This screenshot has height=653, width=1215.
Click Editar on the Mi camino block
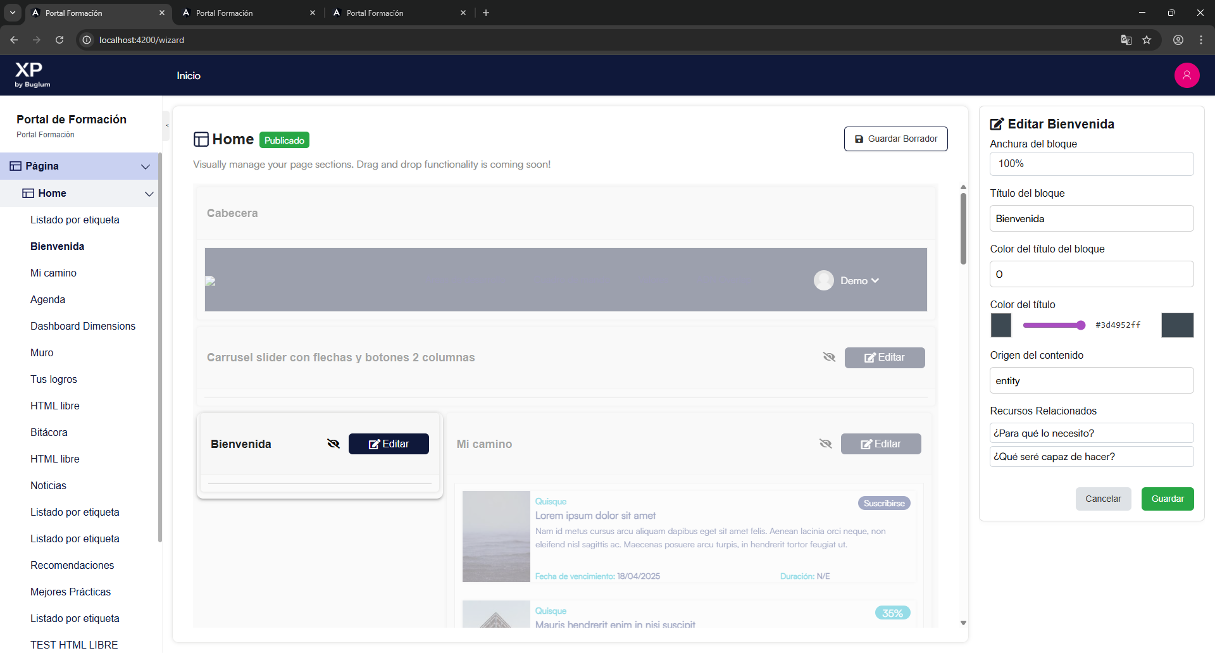click(x=881, y=444)
